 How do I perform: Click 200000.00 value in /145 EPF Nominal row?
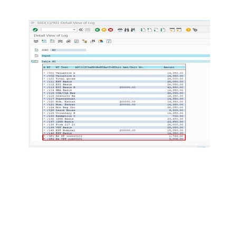(x=128, y=130)
